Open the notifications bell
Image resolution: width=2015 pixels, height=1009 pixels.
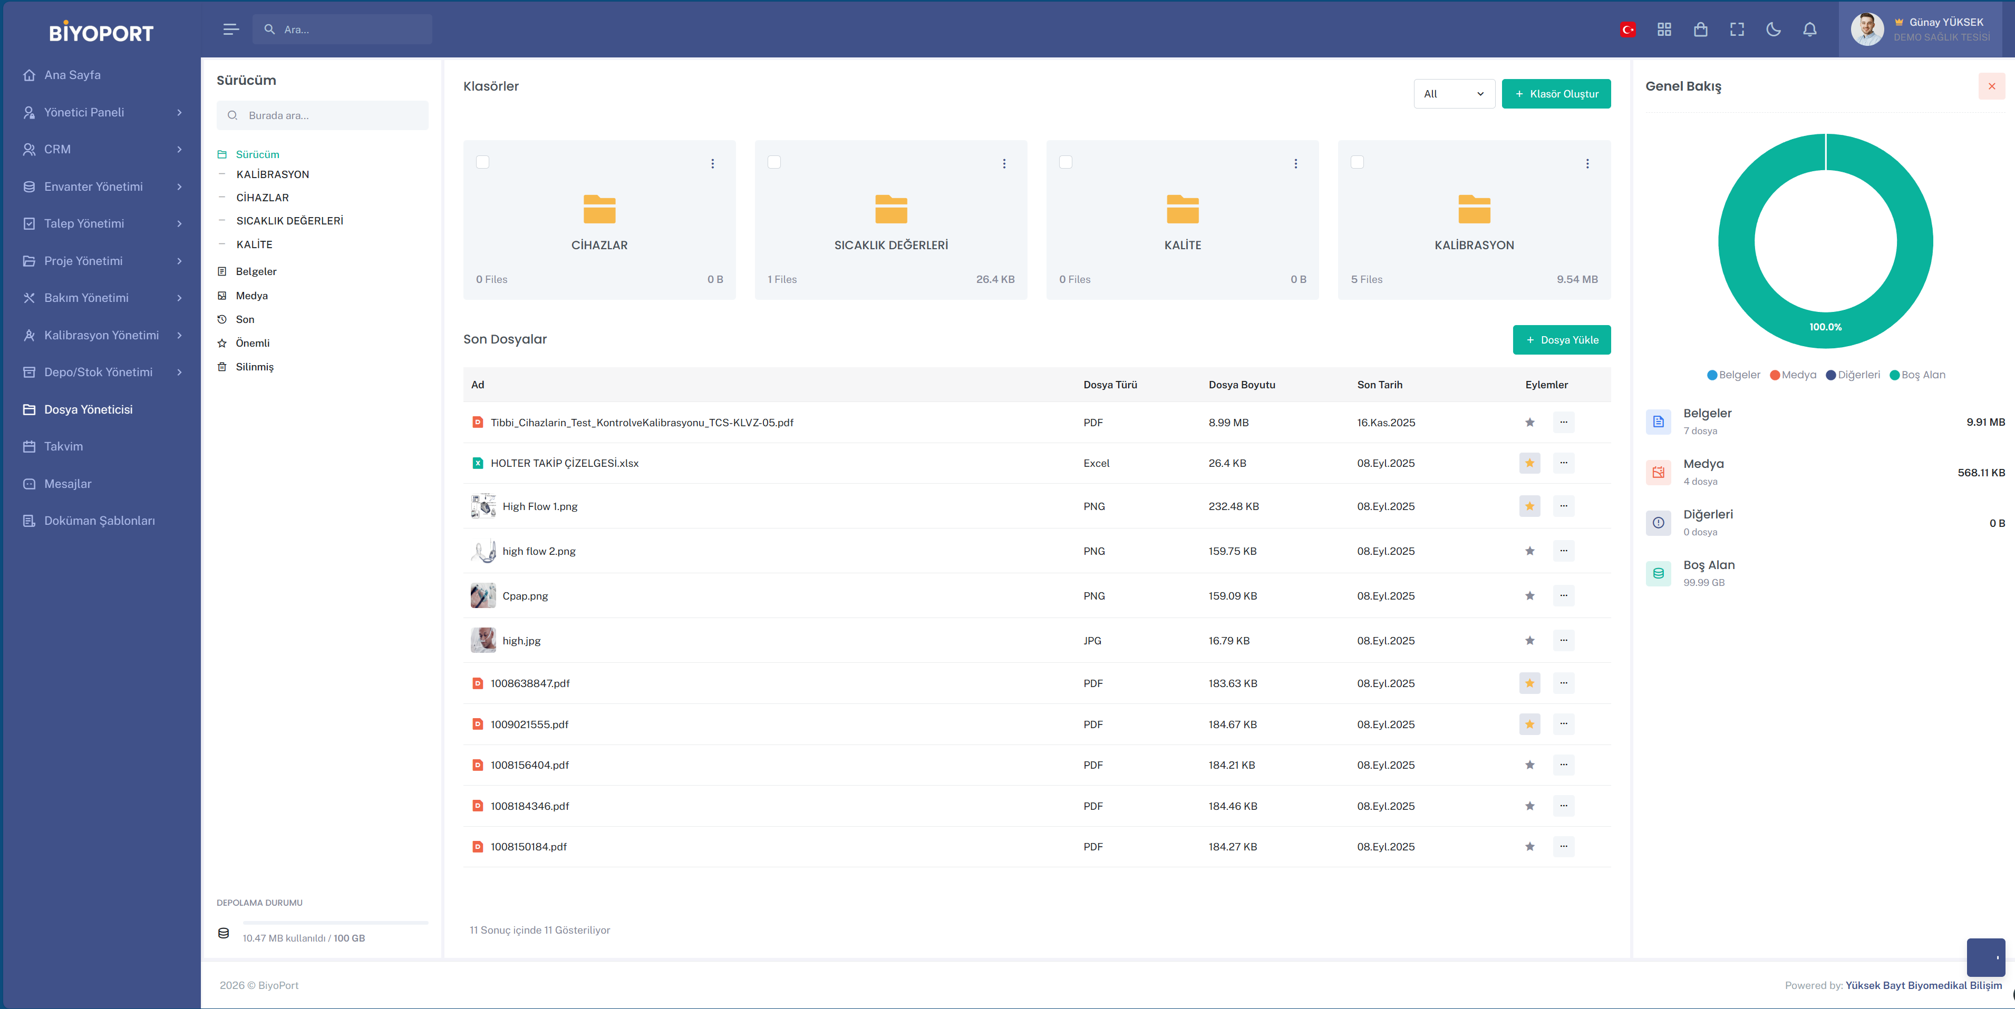click(1809, 30)
